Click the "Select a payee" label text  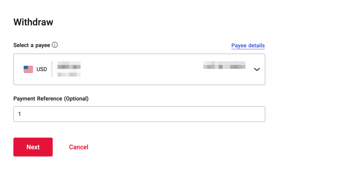(32, 45)
